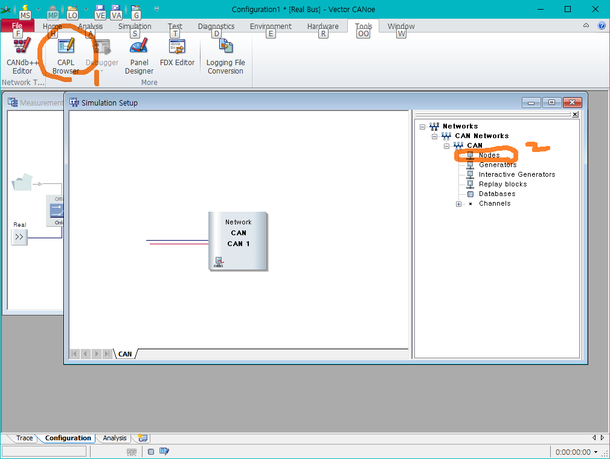The width and height of the screenshot is (610, 459).
Task: Open the dropdown next to open folder icon
Action: click(86, 8)
